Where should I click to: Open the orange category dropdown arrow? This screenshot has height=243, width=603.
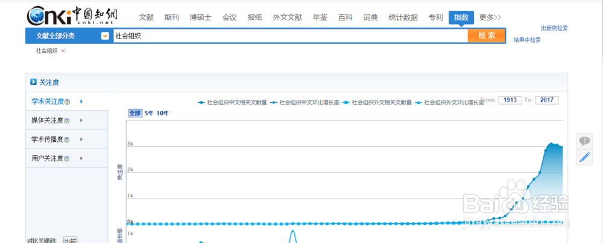[104, 36]
